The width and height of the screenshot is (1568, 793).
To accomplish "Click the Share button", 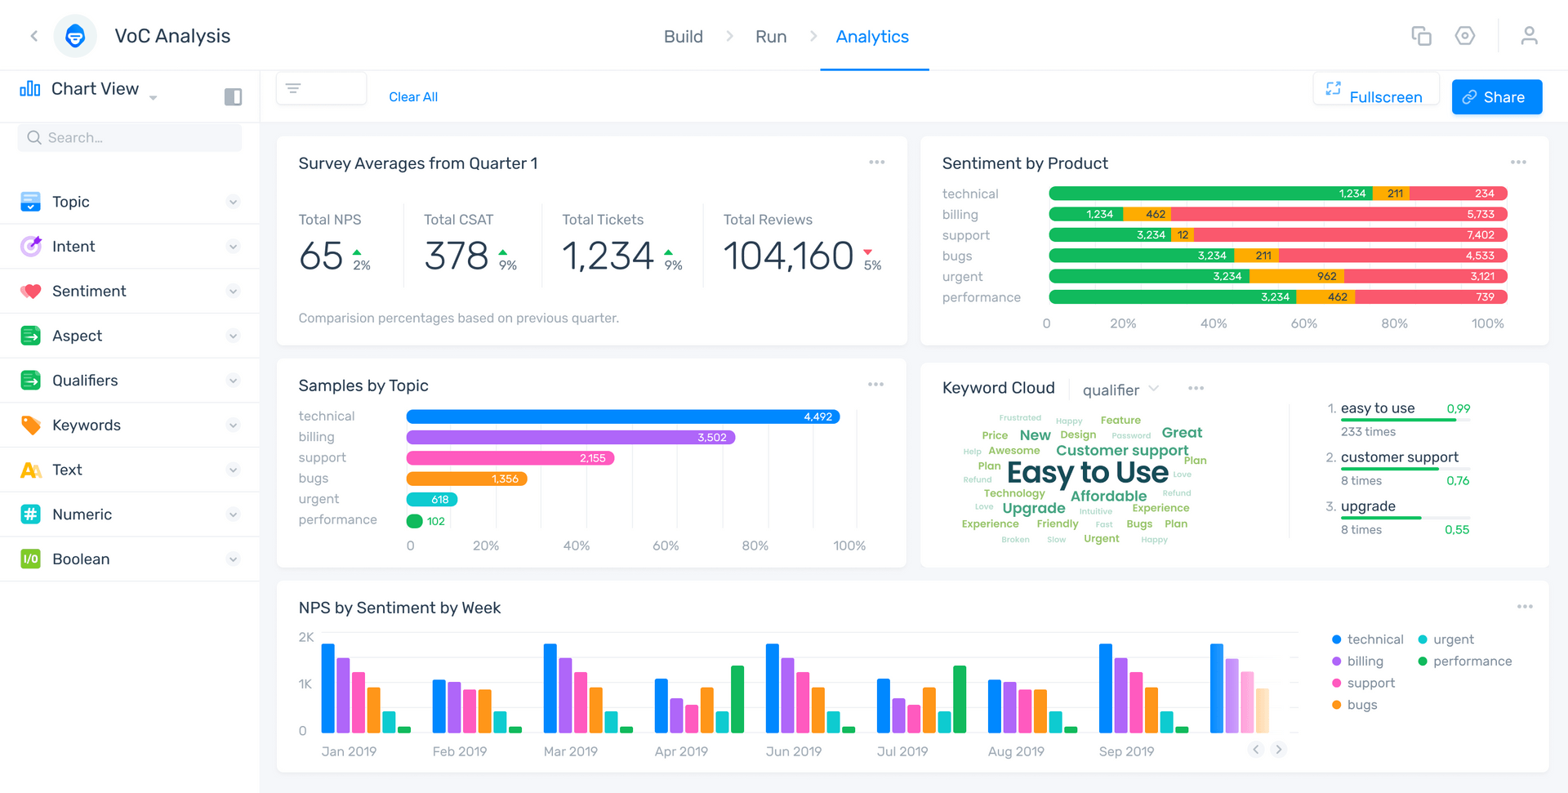I will pyautogui.click(x=1496, y=97).
